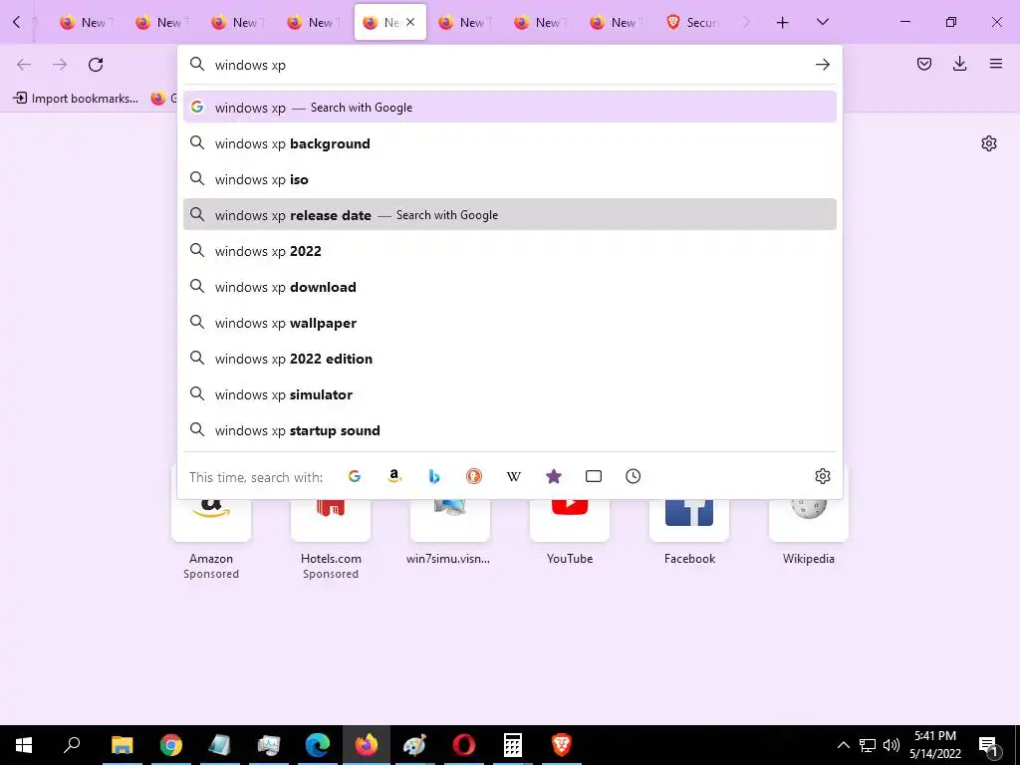This screenshot has height=765, width=1020.
Task: Open Windows Start menu
Action: coord(24,745)
